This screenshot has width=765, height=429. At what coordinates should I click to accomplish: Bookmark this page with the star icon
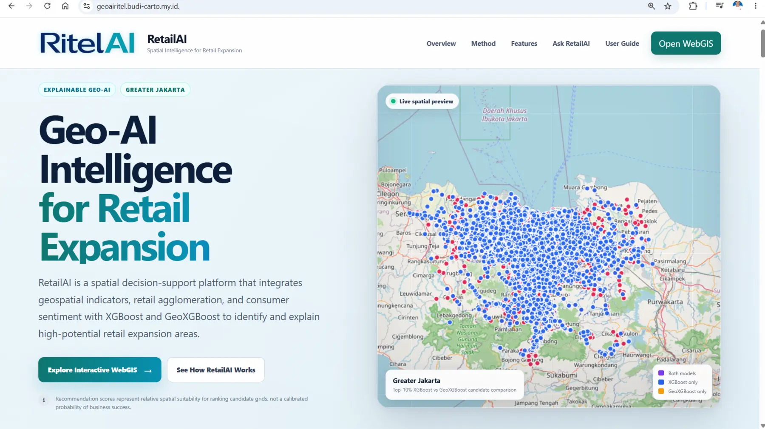tap(668, 6)
